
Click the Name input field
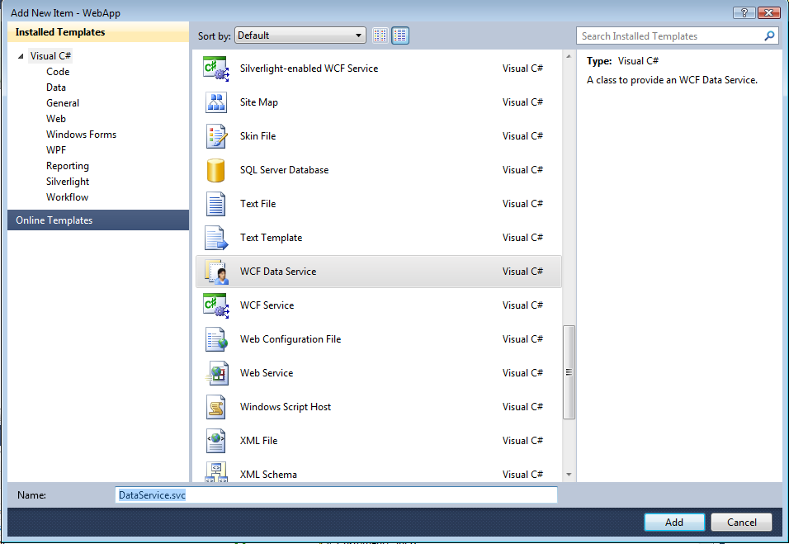336,494
